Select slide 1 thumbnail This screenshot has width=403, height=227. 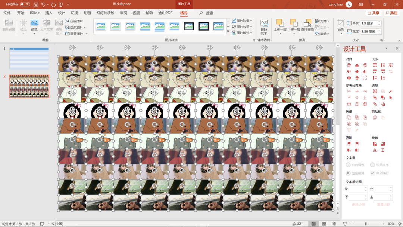point(29,59)
